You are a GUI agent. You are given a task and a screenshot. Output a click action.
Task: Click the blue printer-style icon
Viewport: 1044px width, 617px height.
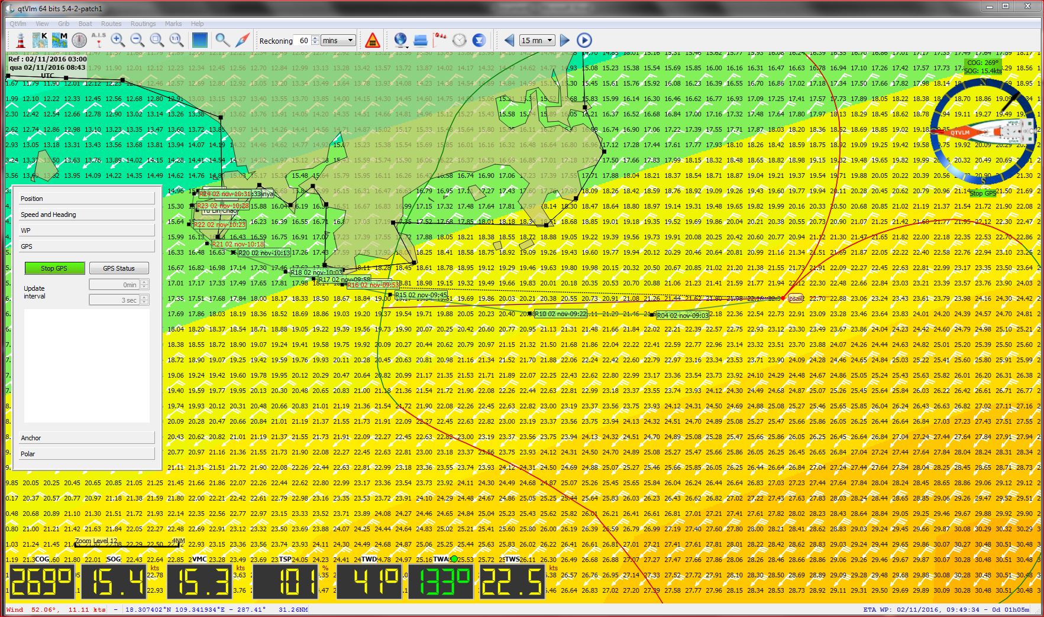[x=421, y=40]
